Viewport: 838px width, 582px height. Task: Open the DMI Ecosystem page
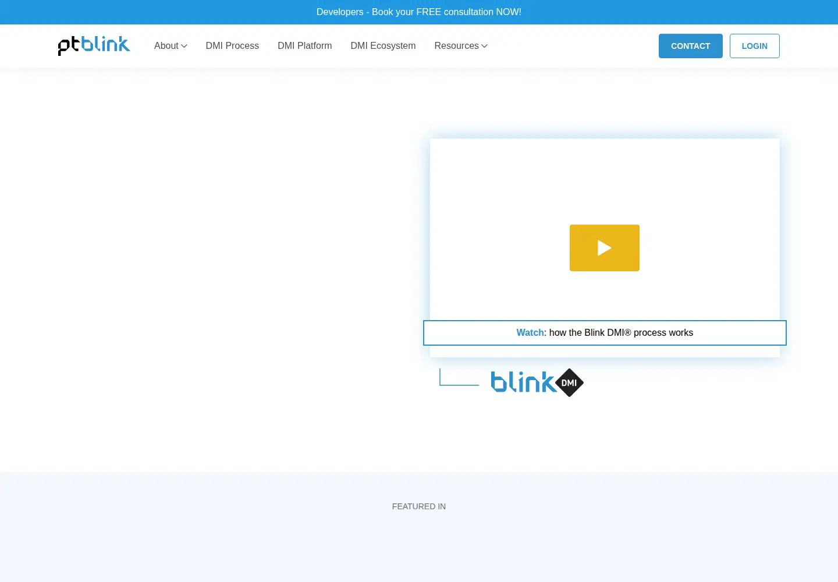coord(383,45)
